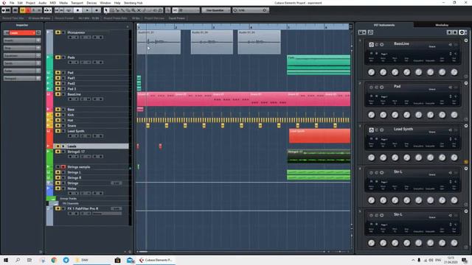The height and width of the screenshot is (265, 472).
Task: Select the Snare track name
Action: coord(72,126)
